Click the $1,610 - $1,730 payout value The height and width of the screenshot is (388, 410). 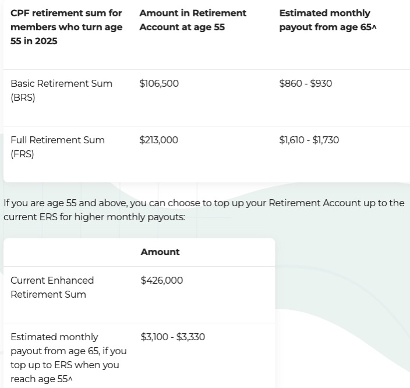click(x=309, y=140)
